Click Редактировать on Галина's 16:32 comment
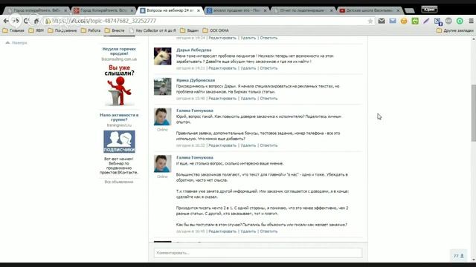This screenshot has height=267, width=476. pos(222,145)
